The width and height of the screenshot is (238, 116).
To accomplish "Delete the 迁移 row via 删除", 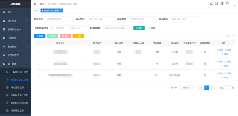I will (228, 50).
